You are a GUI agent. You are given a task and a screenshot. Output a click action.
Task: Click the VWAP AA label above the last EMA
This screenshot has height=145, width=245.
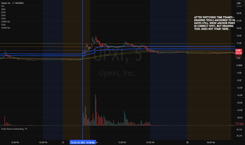(x=6, y=22)
